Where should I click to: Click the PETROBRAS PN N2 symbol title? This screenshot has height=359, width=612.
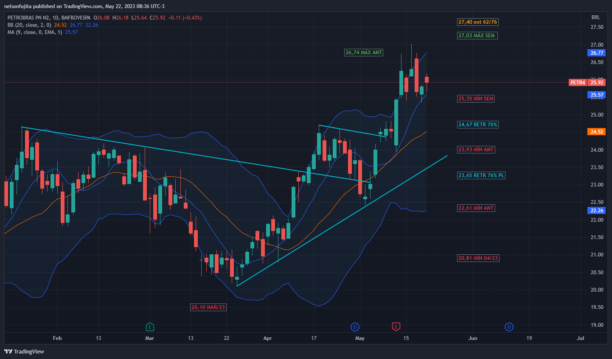28,18
